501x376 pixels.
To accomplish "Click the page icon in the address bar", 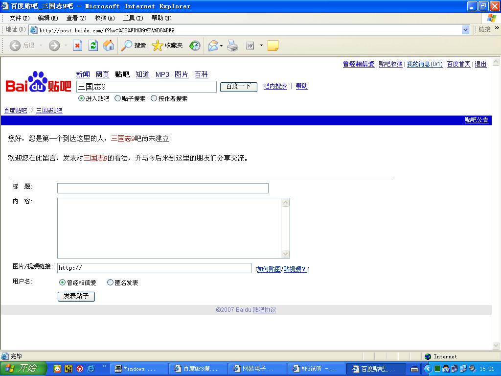I will [x=33, y=30].
